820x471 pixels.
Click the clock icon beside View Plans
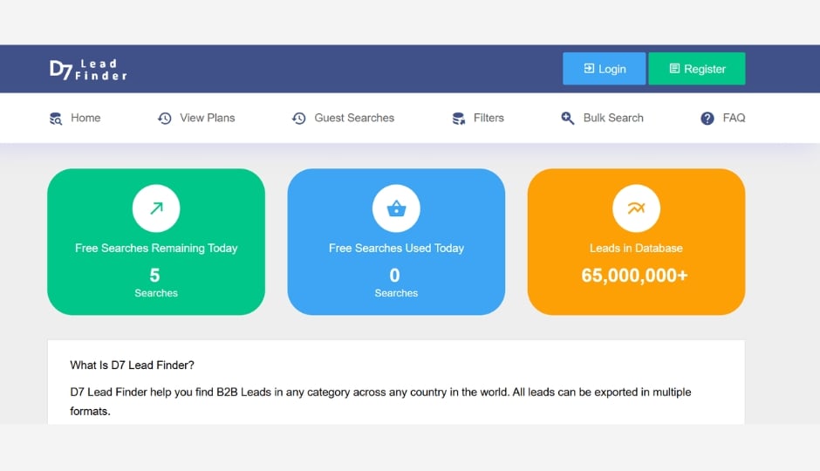[164, 118]
